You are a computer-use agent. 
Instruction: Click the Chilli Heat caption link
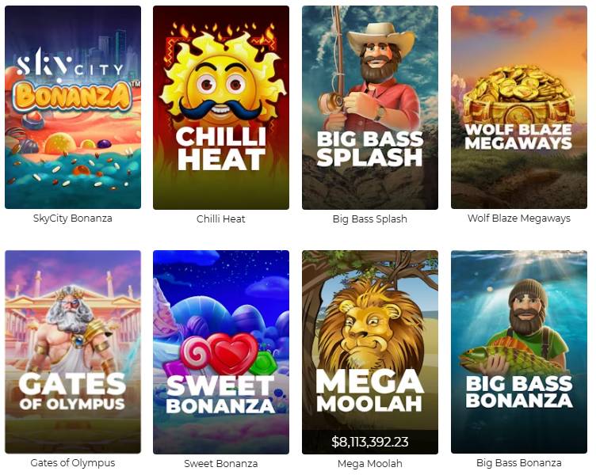221,218
